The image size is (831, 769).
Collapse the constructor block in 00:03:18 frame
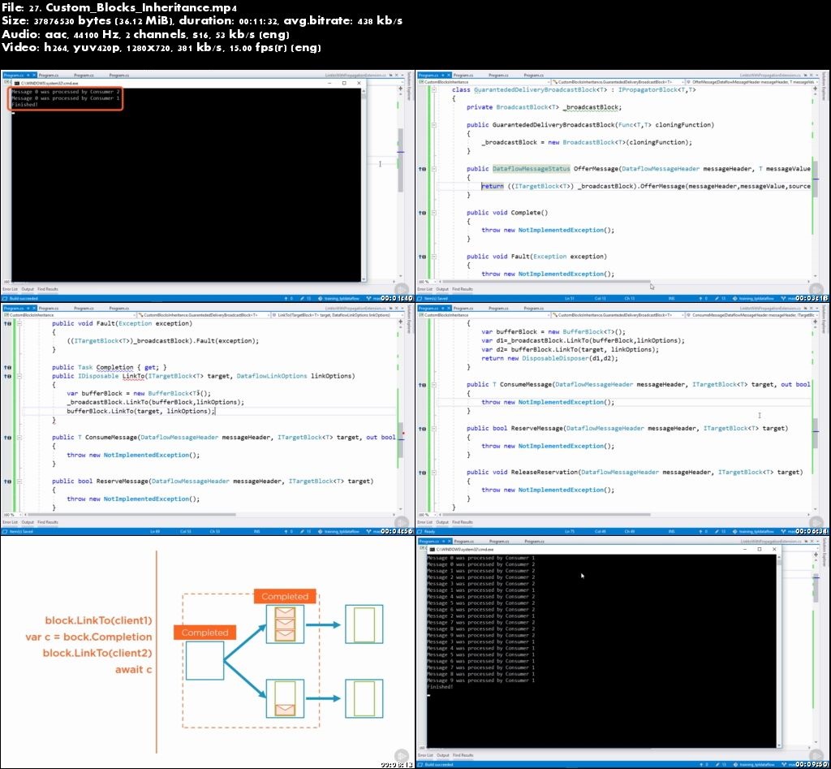click(x=433, y=125)
